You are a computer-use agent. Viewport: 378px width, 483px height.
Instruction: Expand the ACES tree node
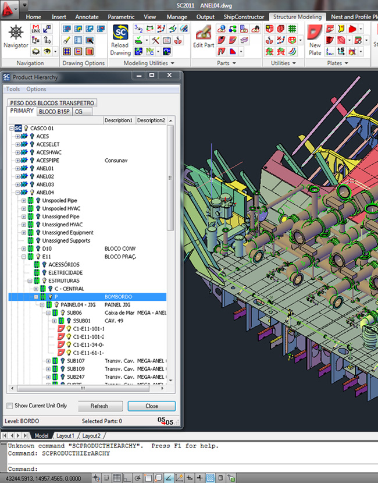coord(17,136)
